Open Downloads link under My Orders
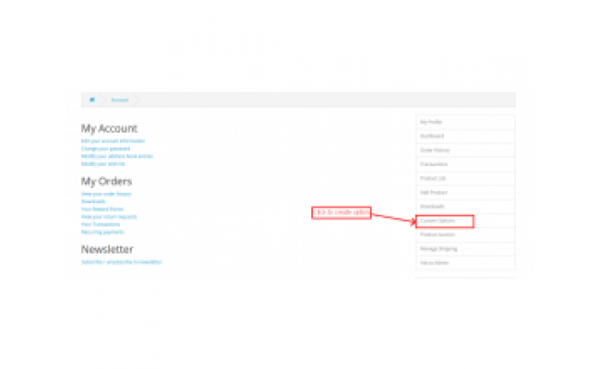600x369 pixels. click(93, 201)
